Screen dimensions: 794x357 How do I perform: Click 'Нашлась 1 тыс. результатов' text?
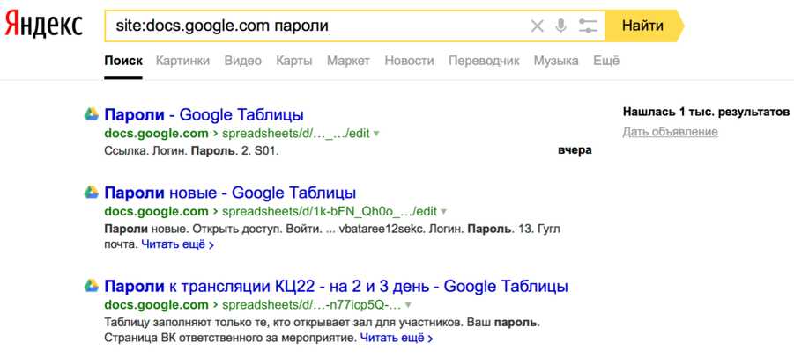pos(706,112)
